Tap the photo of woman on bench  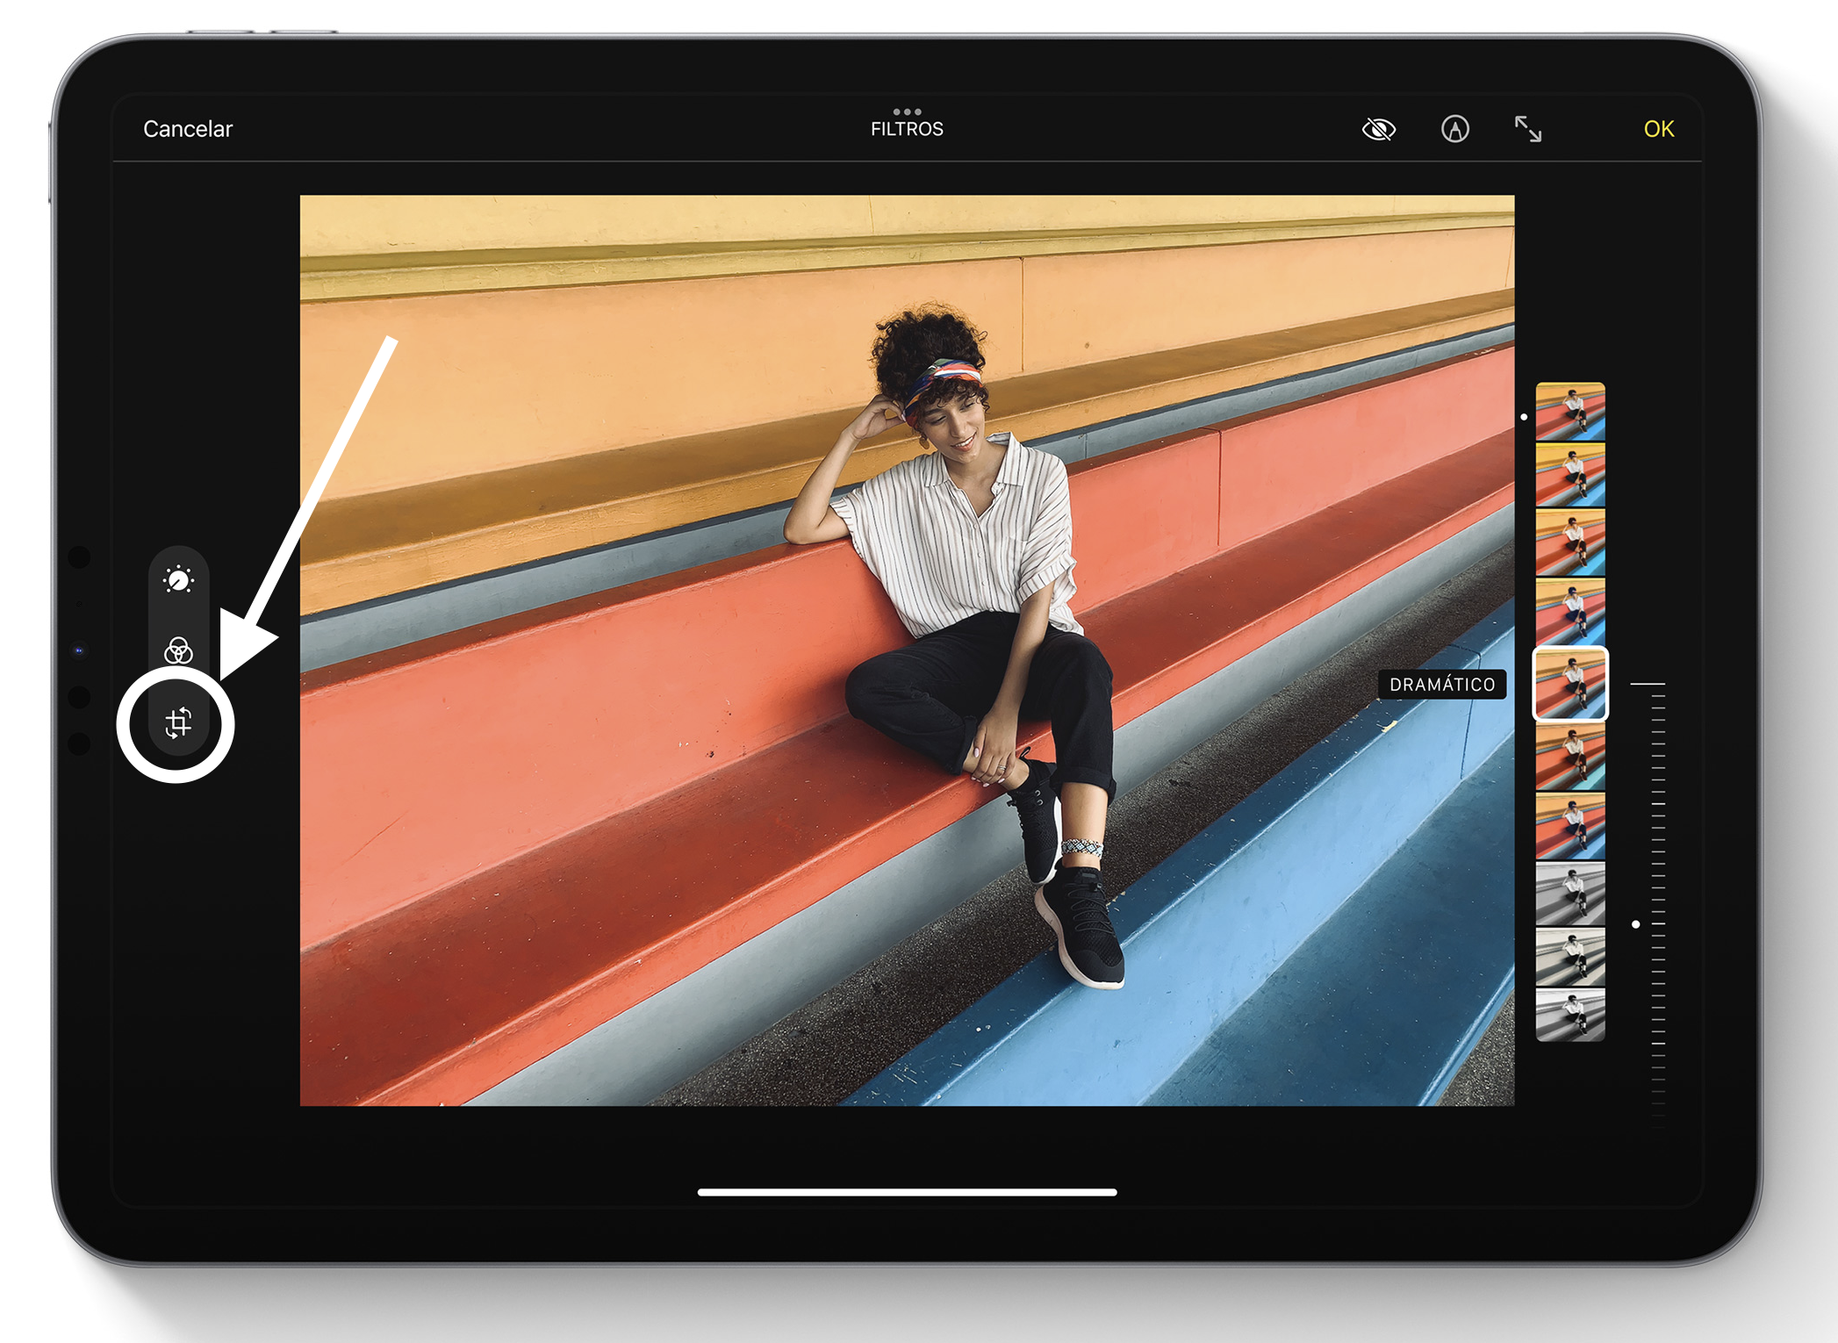coord(907,650)
